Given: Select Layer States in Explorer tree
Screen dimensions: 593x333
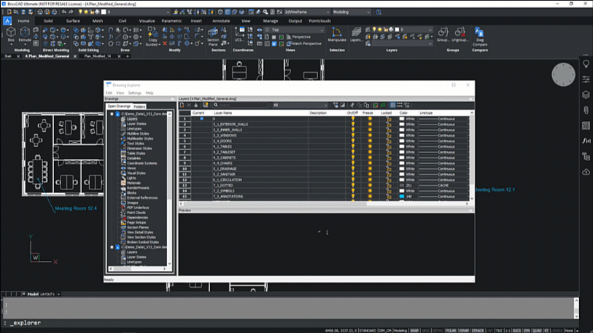Looking at the screenshot, I should pos(136,124).
